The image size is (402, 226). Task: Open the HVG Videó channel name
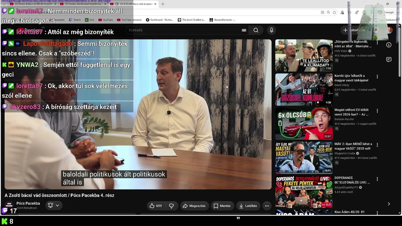tap(341, 51)
